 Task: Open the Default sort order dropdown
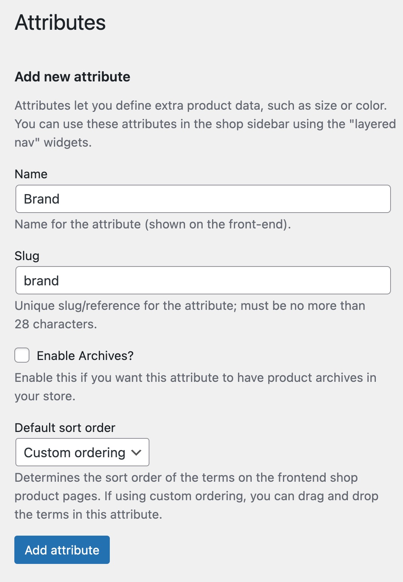tap(82, 452)
